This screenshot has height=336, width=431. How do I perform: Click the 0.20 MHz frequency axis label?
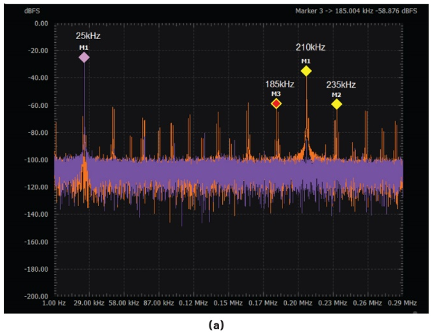click(x=299, y=304)
